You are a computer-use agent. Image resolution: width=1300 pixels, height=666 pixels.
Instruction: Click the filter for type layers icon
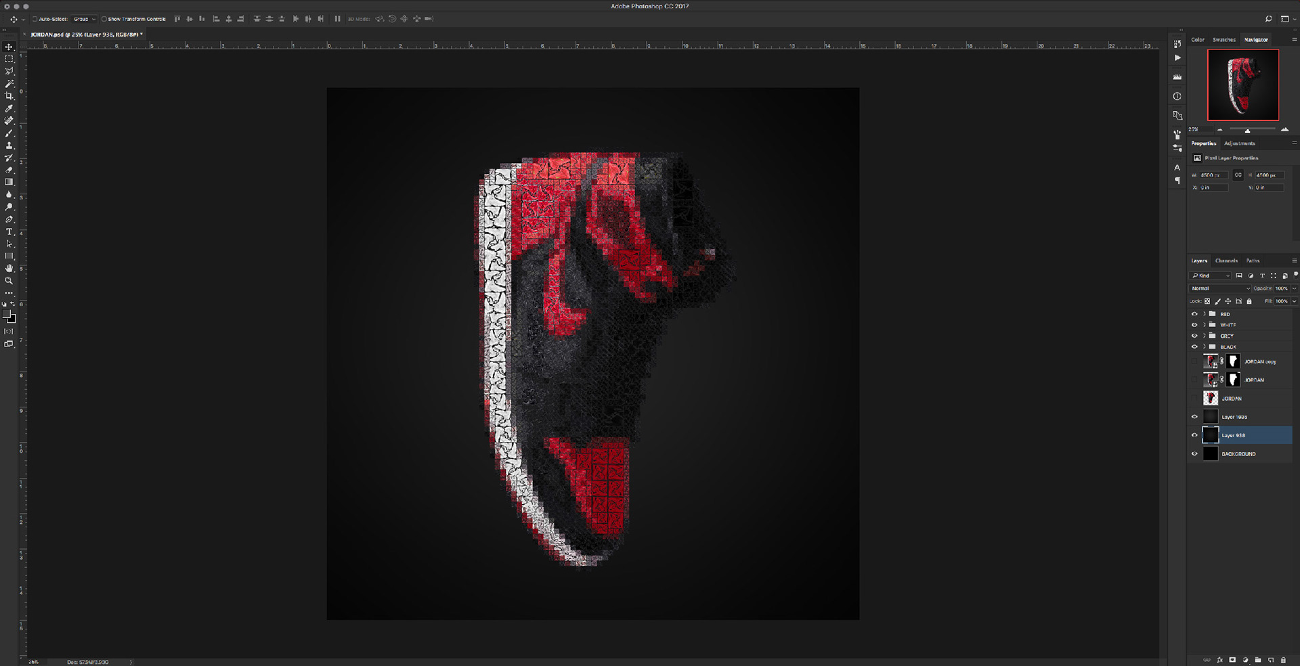pos(1262,275)
